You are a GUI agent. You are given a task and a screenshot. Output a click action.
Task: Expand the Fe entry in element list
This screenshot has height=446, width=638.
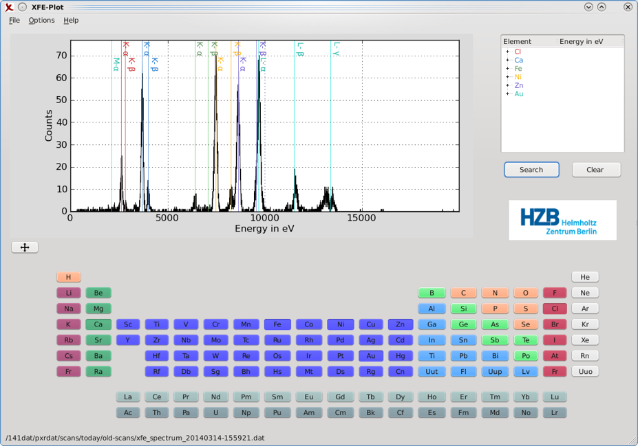coord(508,69)
